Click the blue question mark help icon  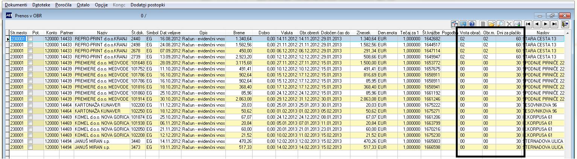click(x=472, y=24)
